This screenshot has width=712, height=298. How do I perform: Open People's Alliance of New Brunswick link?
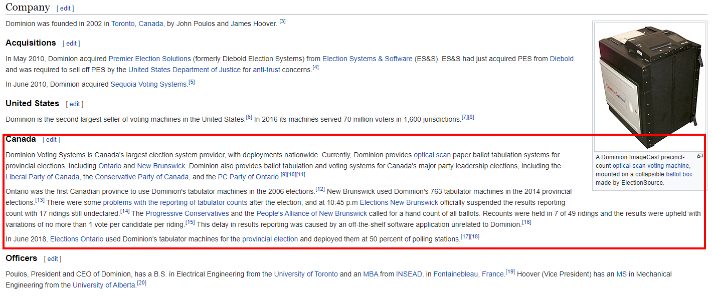[312, 213]
